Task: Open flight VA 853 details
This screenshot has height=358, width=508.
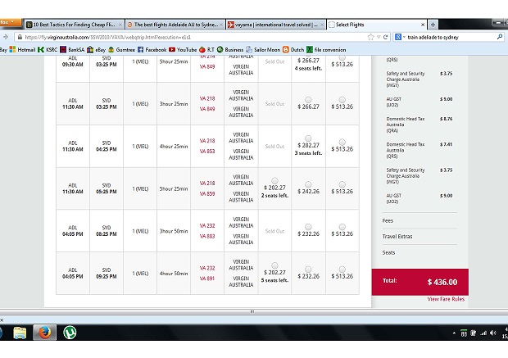Action: pos(207,152)
